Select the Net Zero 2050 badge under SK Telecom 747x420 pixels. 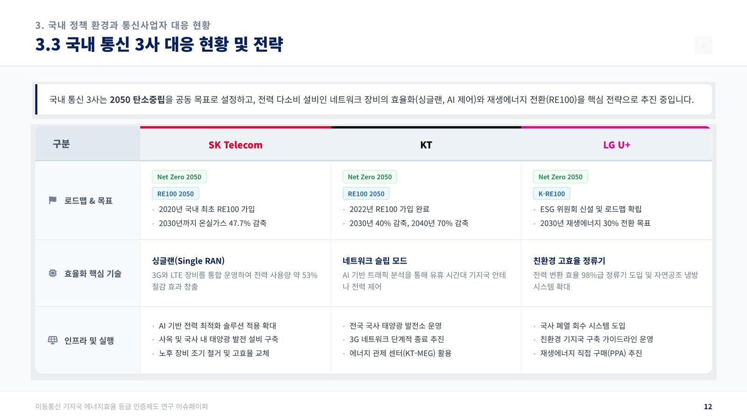[x=179, y=177]
